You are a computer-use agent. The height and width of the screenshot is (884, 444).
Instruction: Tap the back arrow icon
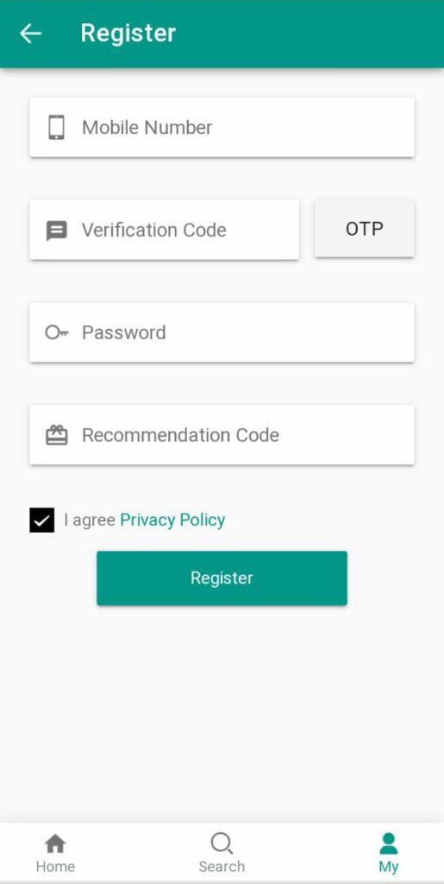point(30,34)
